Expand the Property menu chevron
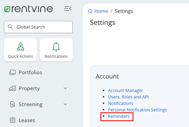The width and height of the screenshot is (189, 127). tap(65, 89)
